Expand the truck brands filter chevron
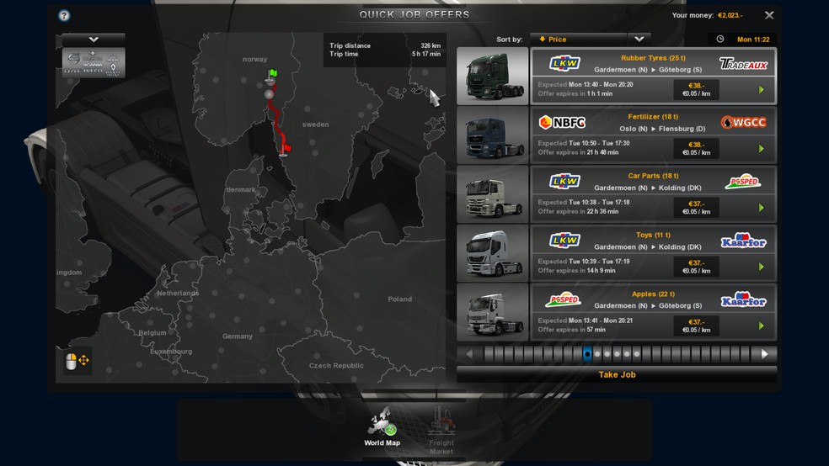829x466 pixels. click(x=94, y=40)
